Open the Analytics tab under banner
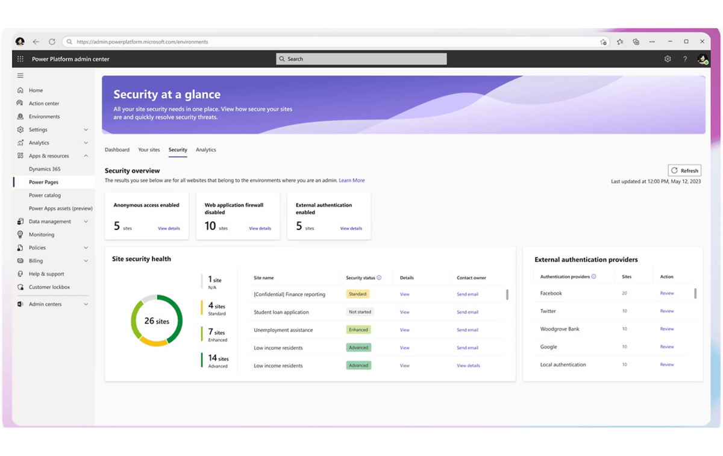Screen dimensions: 723x456 (206, 149)
